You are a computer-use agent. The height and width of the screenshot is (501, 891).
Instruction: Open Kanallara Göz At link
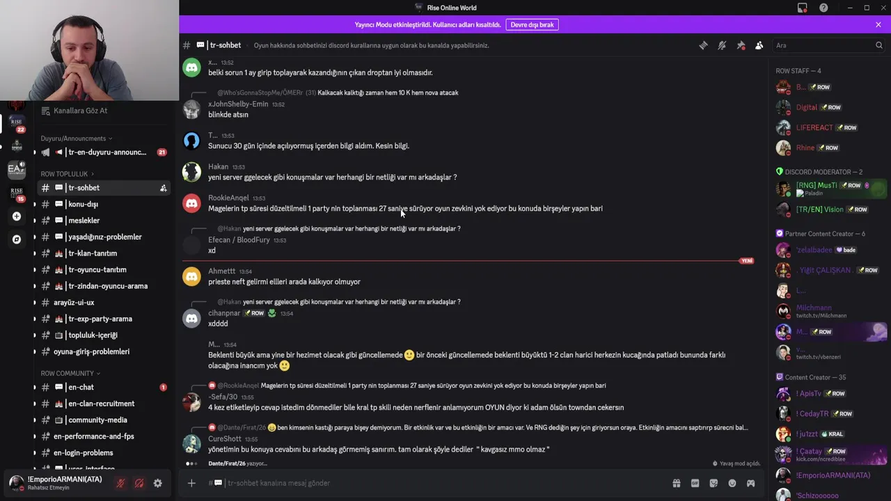point(80,111)
